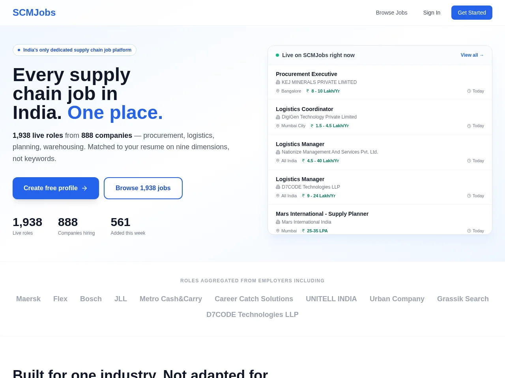Go to Sign In in the navigation
Image resolution: width=505 pixels, height=378 pixels.
(x=432, y=13)
